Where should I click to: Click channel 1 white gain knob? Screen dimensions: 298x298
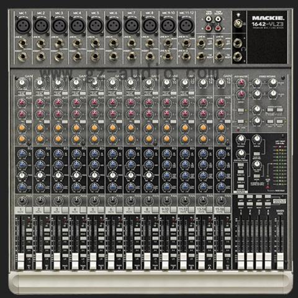click(x=22, y=83)
